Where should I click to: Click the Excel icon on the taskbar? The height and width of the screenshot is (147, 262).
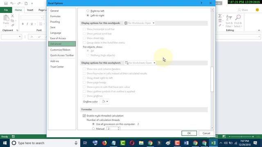tap(213, 143)
